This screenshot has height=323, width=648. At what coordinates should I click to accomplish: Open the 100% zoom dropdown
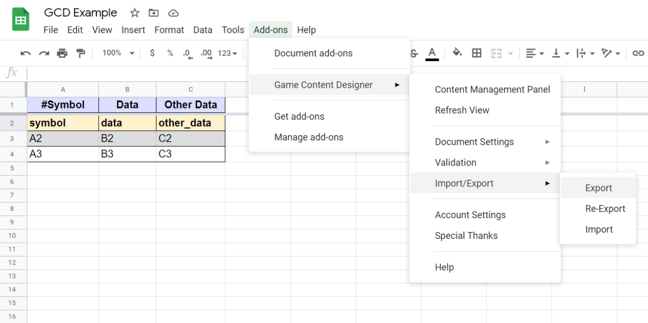pyautogui.click(x=118, y=53)
